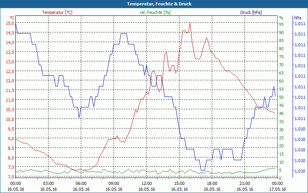Pick the 06:00 time axis label
This screenshot has height=193, width=308.
point(81,183)
